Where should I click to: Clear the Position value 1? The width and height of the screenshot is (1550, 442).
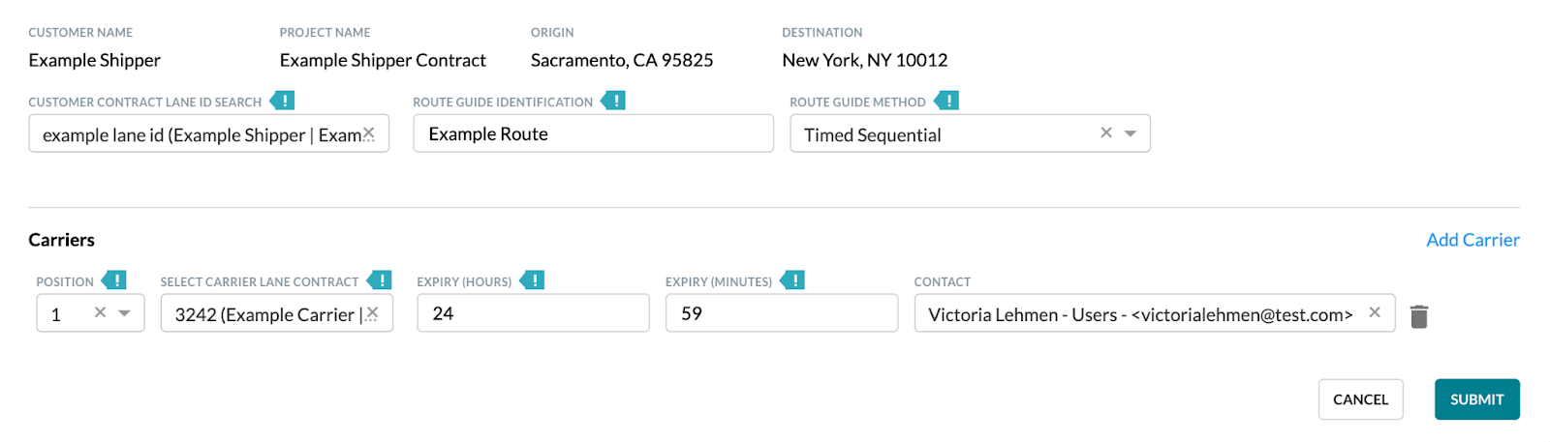(x=100, y=312)
